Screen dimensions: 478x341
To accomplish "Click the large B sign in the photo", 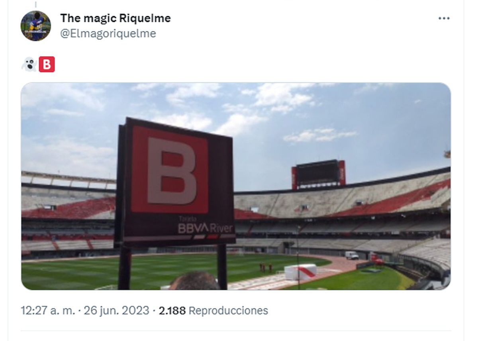I will pos(171,170).
